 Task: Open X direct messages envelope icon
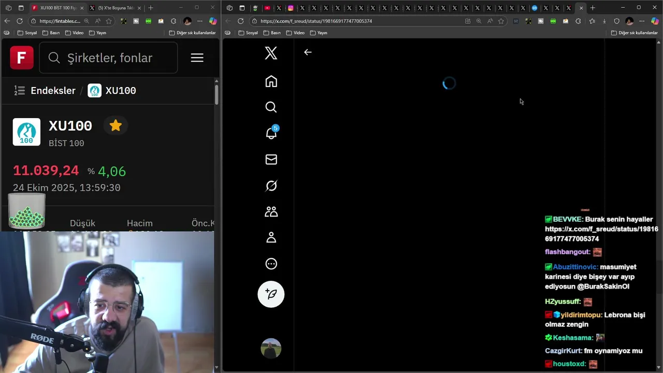tap(271, 160)
